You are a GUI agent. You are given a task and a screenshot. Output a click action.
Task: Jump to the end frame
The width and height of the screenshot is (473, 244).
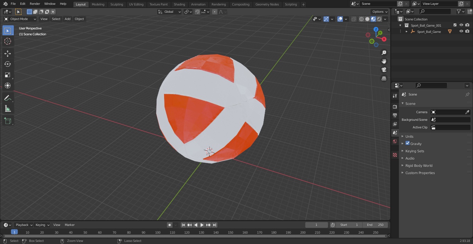(215, 225)
